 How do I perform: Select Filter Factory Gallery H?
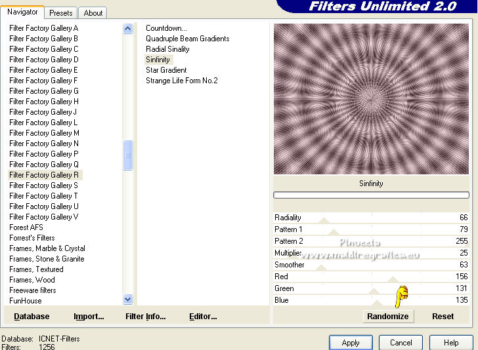(x=43, y=102)
